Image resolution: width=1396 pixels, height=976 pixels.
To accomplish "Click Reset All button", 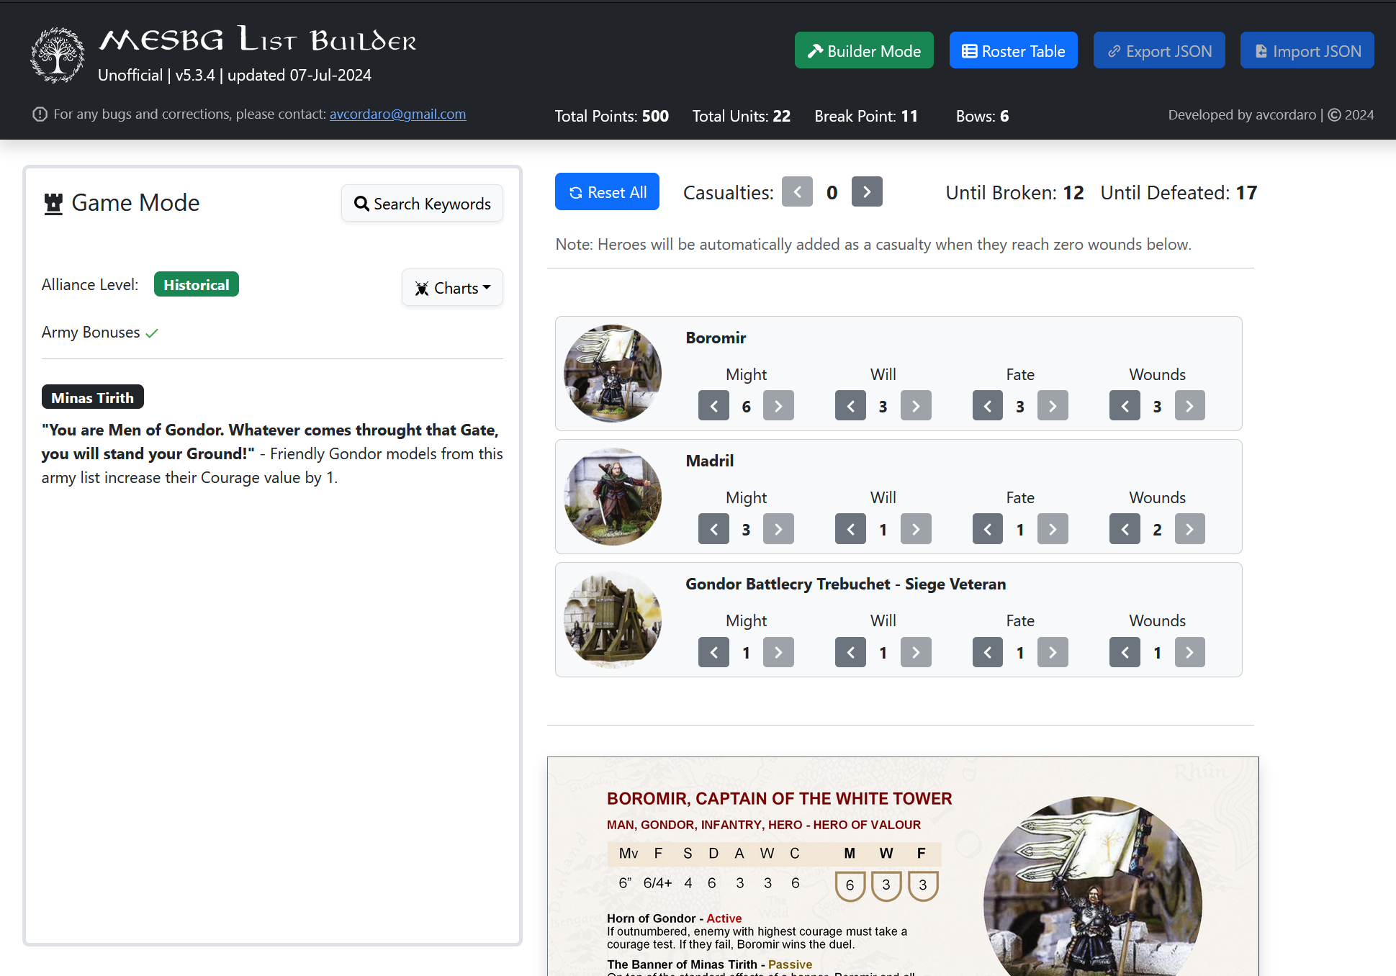I will (x=605, y=191).
